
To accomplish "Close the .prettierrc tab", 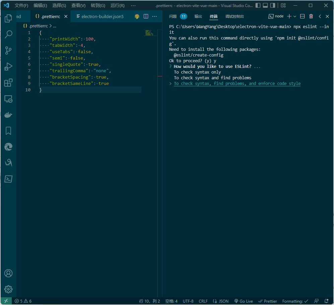I will 66,16.
